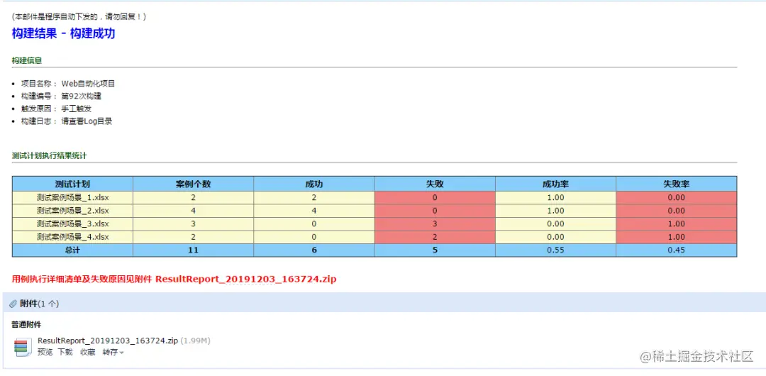The image size is (766, 376).
Task: Click the 测试案例场景_2.xlsx cell
Action: (72, 211)
